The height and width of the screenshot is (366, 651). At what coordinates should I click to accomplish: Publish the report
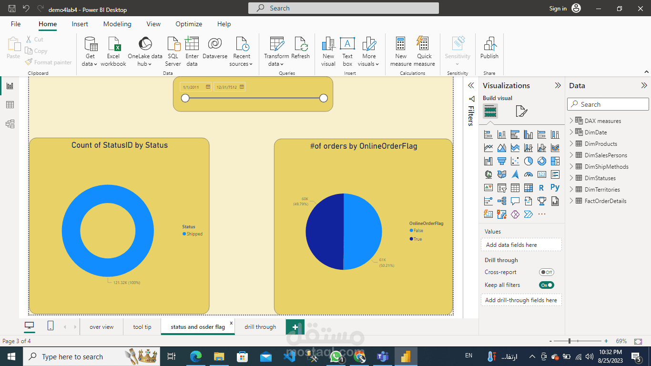[489, 48]
